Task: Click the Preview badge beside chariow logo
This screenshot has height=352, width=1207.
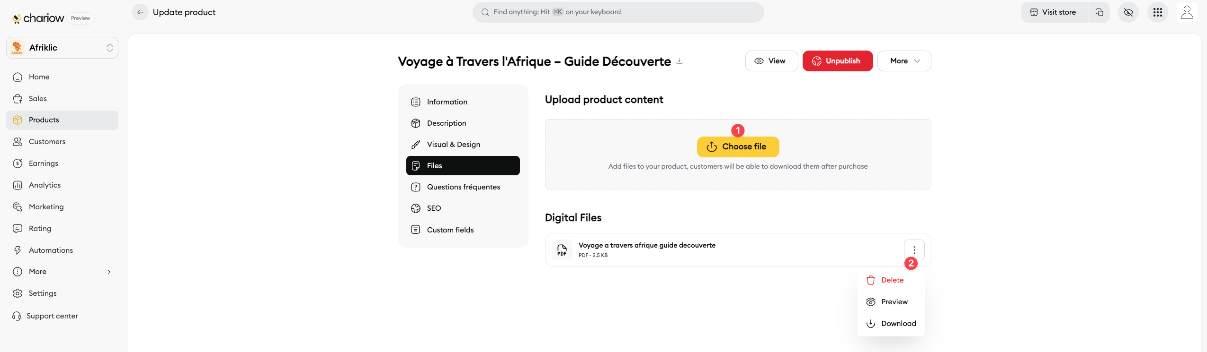Action: (80, 18)
